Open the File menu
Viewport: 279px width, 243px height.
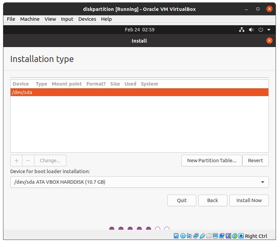point(11,19)
